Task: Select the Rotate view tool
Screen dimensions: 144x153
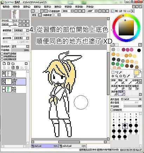Action: [x=120, y=76]
